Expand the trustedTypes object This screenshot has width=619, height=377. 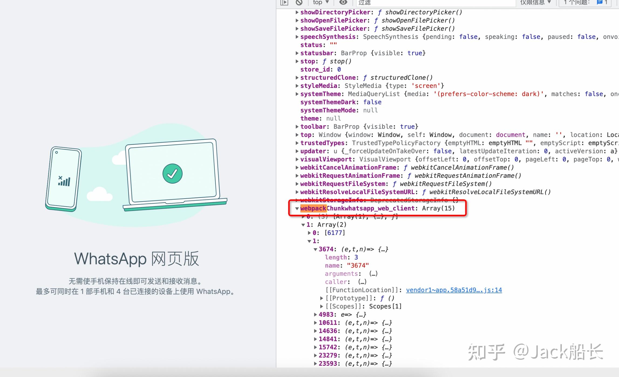297,143
